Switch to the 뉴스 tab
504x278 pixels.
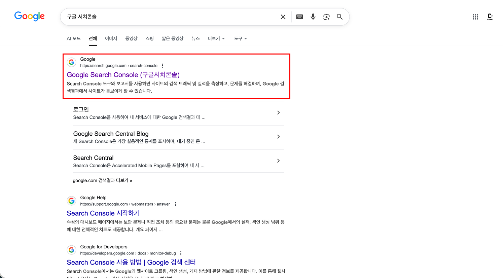pyautogui.click(x=195, y=38)
